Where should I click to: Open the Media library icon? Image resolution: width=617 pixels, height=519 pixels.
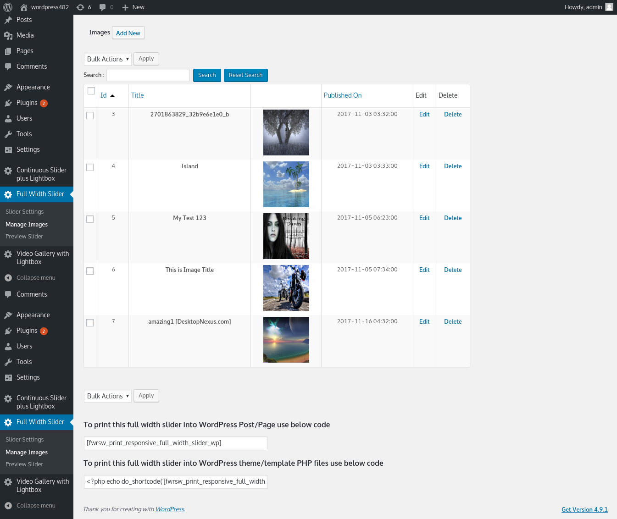(7, 35)
